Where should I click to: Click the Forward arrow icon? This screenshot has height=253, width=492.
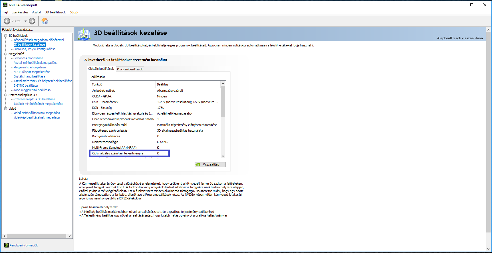(x=32, y=21)
